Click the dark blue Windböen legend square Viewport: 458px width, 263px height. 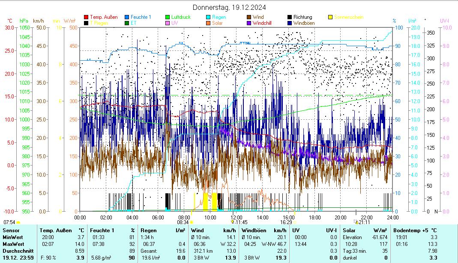click(290, 23)
